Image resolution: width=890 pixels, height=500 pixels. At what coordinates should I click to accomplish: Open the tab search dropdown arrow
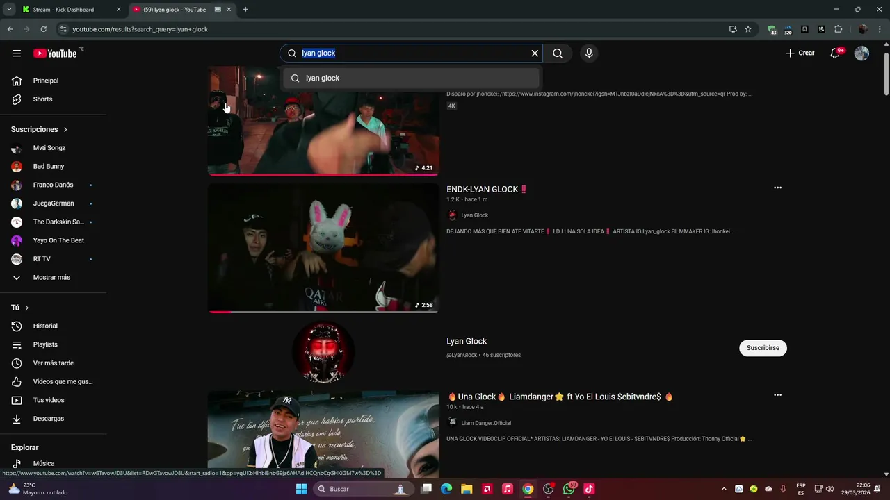pyautogui.click(x=9, y=10)
